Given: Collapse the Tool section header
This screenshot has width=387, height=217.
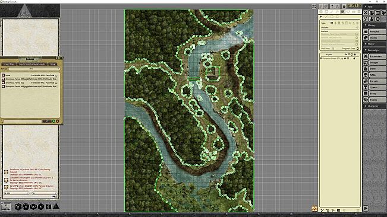Looking at the screenshot, I should (x=374, y=7).
